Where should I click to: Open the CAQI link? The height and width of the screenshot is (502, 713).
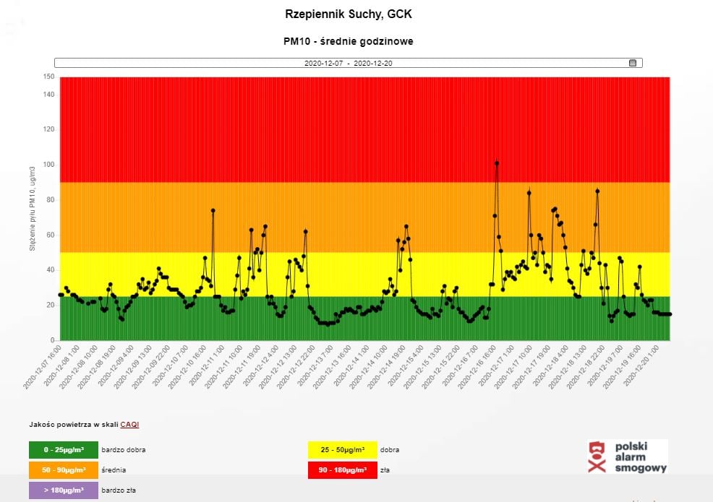129,425
